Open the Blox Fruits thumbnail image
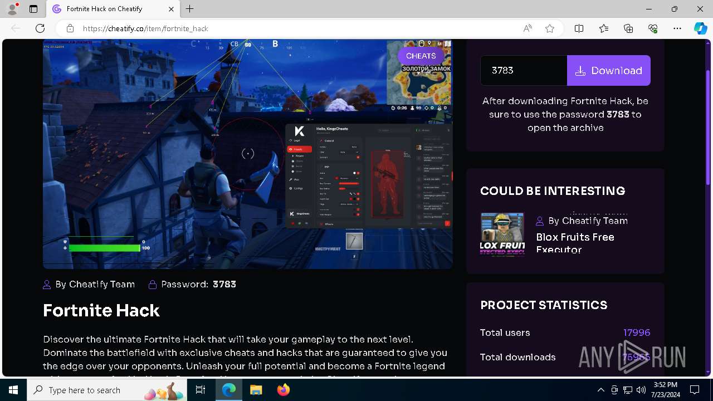Viewport: 713px width, 401px height. coord(502,234)
